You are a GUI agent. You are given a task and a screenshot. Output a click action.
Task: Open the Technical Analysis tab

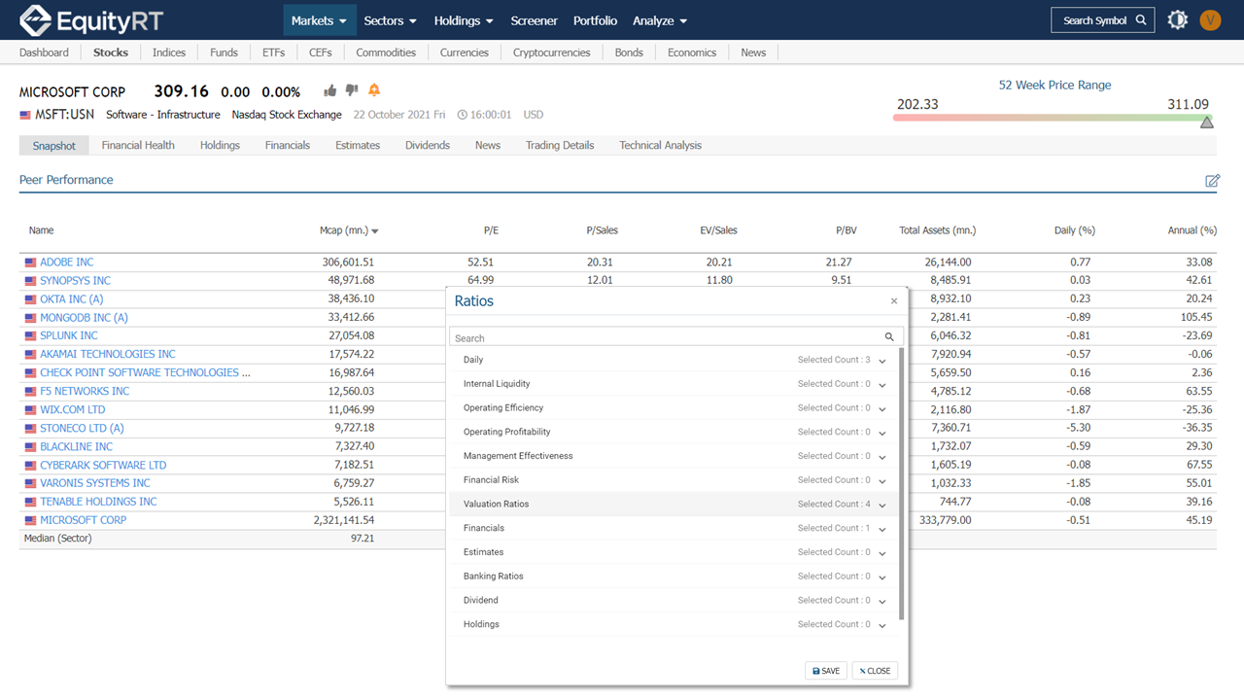click(660, 145)
